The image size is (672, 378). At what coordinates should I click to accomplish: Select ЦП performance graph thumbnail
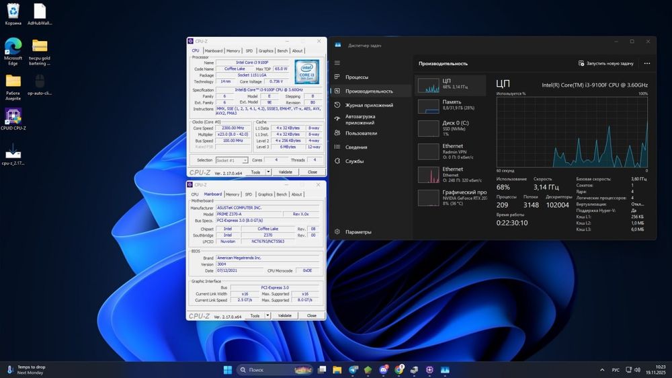coord(429,85)
